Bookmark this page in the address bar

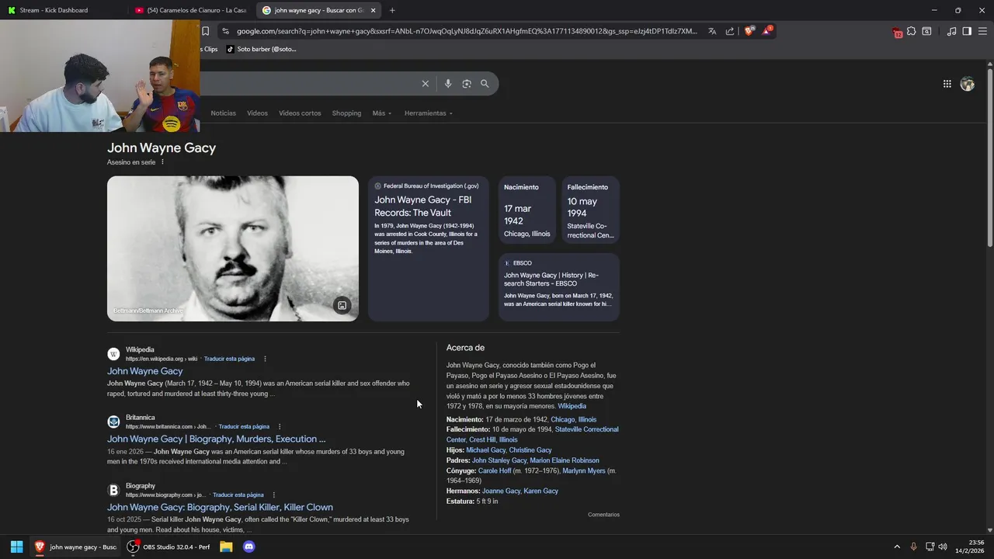205,31
